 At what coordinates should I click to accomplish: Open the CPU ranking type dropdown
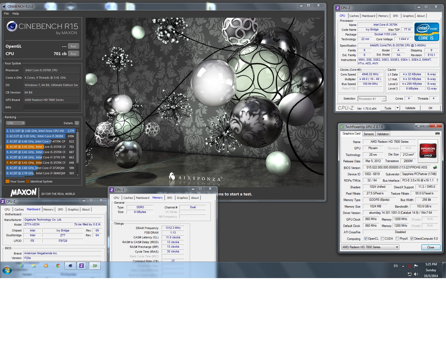16,123
